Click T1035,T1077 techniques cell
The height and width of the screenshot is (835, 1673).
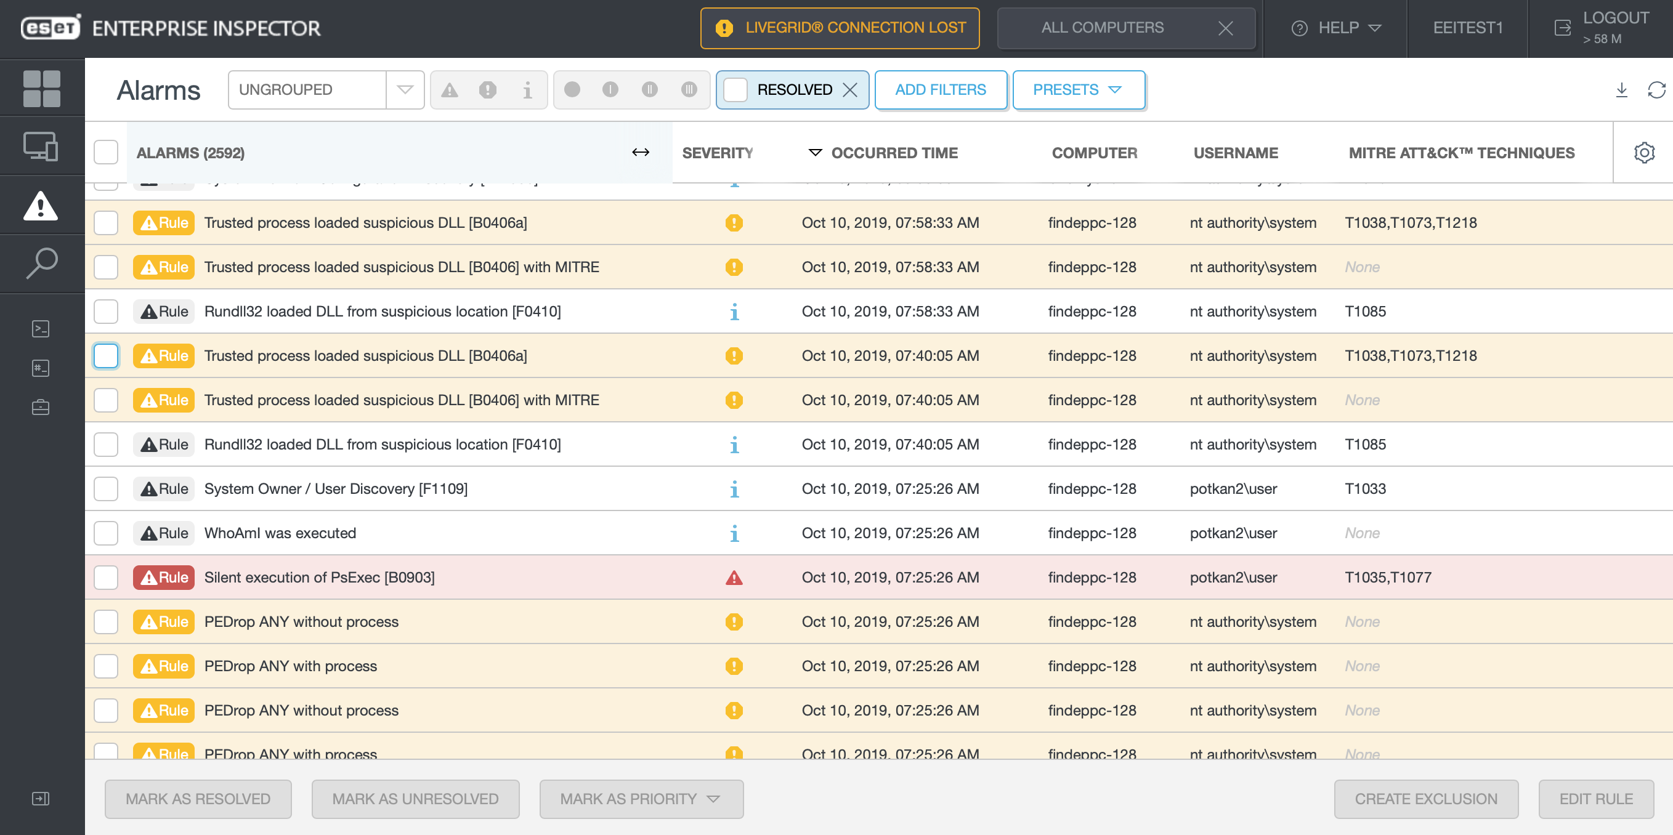[1387, 578]
